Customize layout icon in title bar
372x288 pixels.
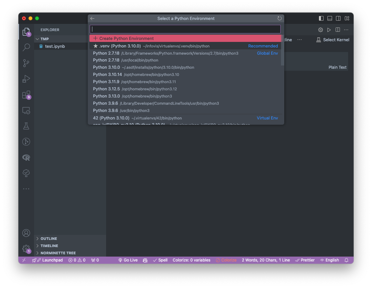[x=347, y=18]
